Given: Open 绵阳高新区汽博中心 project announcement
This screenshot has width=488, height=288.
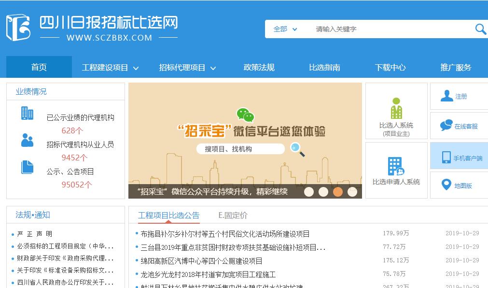Looking at the screenshot, I should 201,261.
